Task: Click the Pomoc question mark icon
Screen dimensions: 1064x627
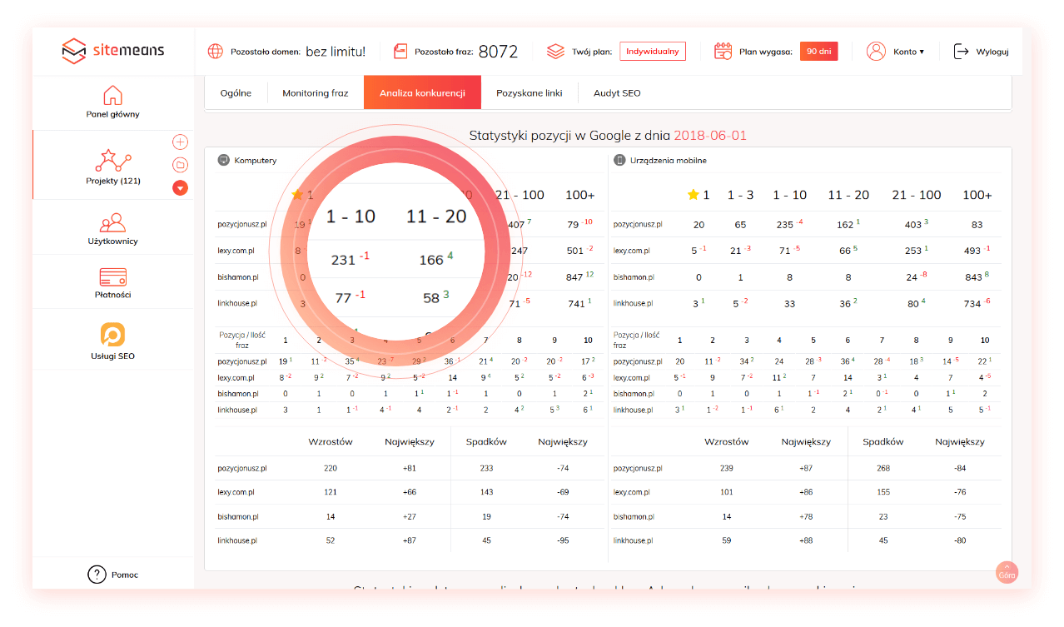Action: (97, 575)
